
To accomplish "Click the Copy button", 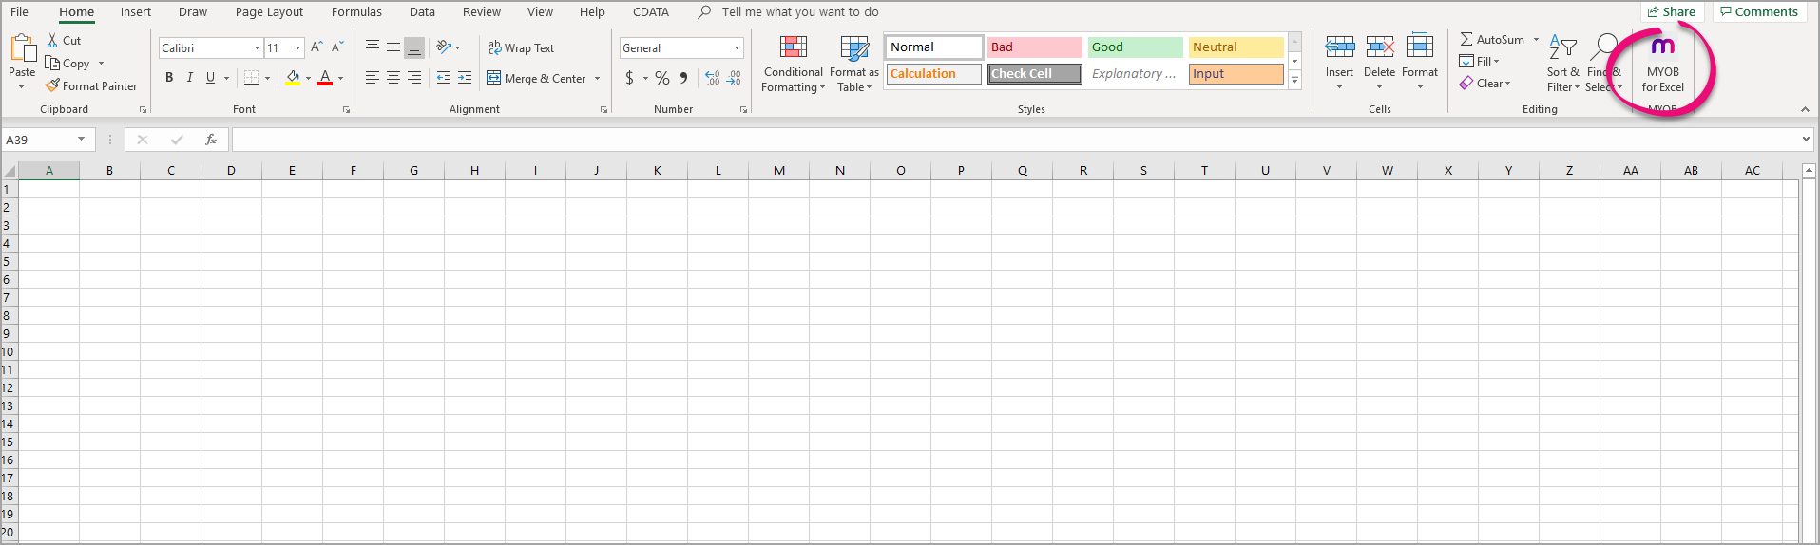I will coord(68,64).
